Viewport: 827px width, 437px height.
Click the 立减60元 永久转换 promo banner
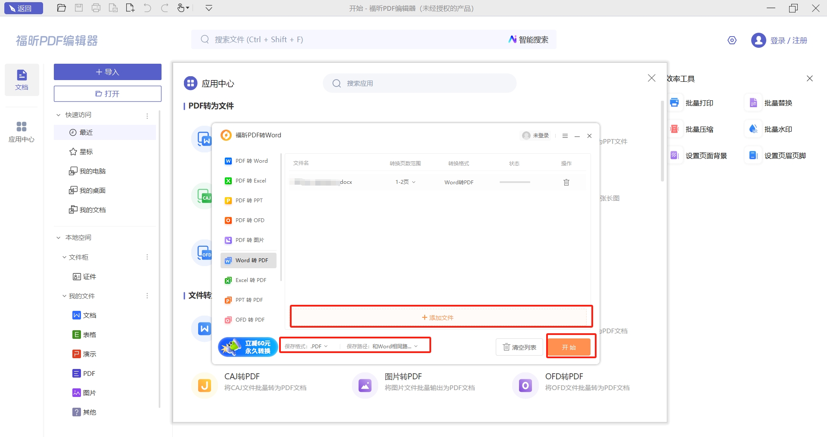pos(248,347)
